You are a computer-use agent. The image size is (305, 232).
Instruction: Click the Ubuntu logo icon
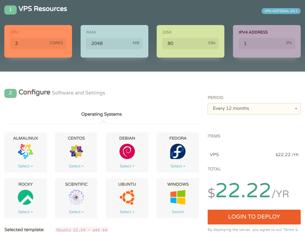pyautogui.click(x=127, y=197)
